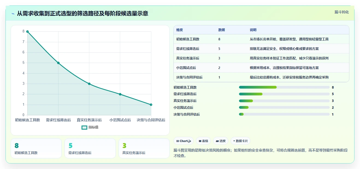The image size is (360, 169).
Task: Select the 表格 tag
Action: pos(203,141)
